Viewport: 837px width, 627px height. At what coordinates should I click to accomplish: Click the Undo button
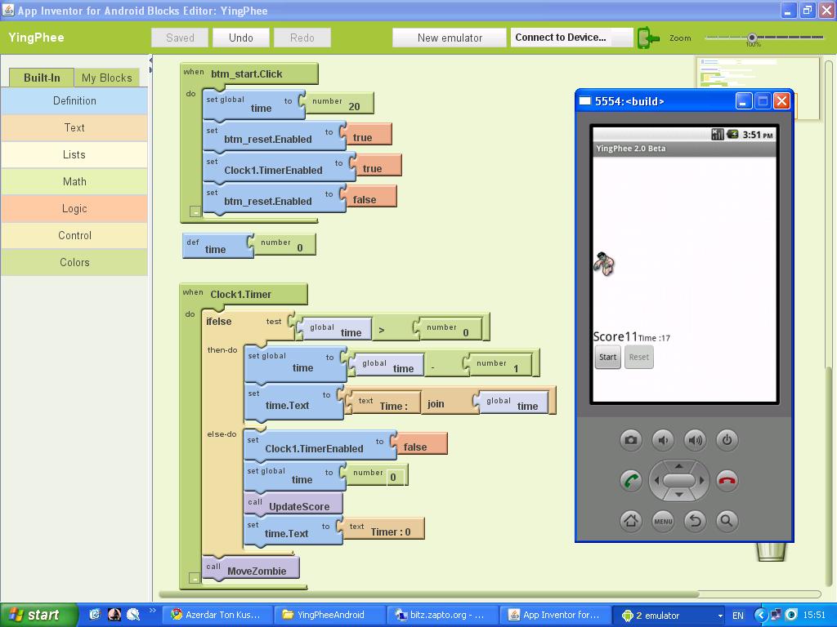click(241, 38)
